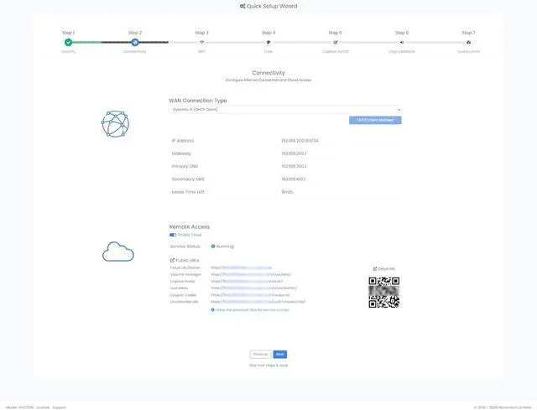This screenshot has height=410, width=537.
Task: Go to Step 7 final step icon
Action: (x=468, y=42)
